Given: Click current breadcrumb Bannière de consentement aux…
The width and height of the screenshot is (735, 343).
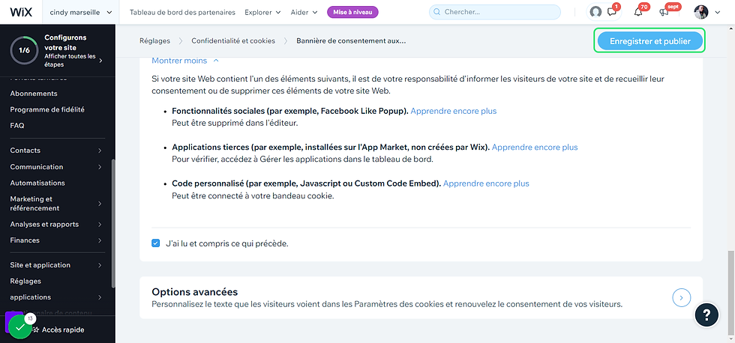Looking at the screenshot, I should pos(351,40).
